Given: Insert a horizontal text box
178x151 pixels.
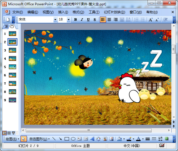Looking at the screenshot, I should [80, 139].
